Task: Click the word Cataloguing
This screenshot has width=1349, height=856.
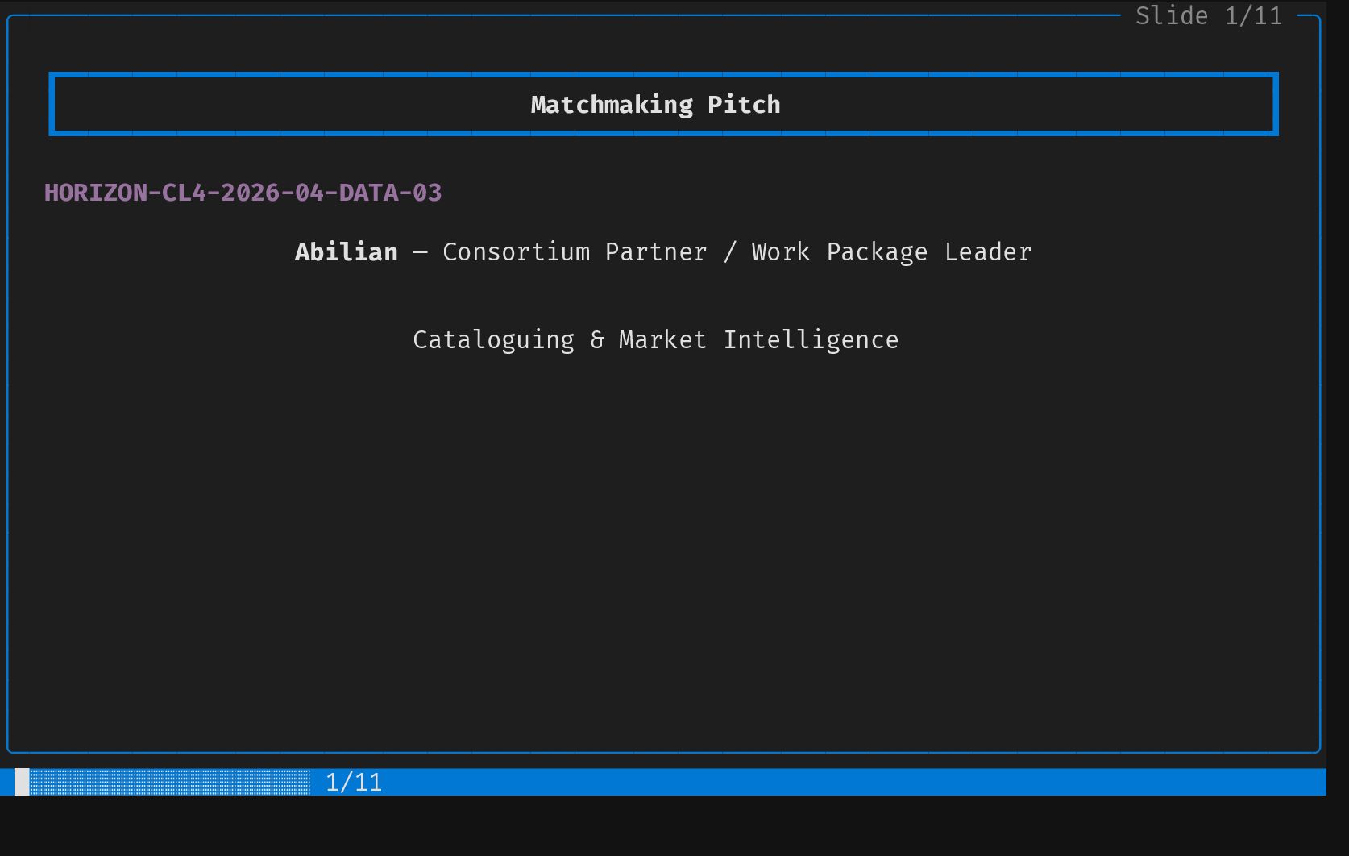Action: pyautogui.click(x=493, y=340)
